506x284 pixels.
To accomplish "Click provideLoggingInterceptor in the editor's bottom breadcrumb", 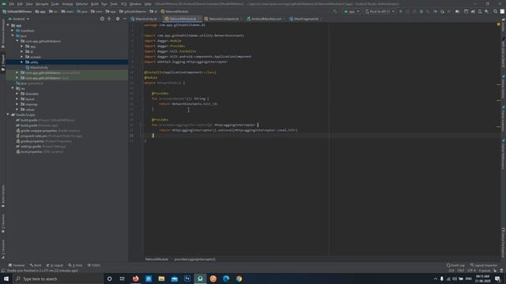I will point(194,260).
